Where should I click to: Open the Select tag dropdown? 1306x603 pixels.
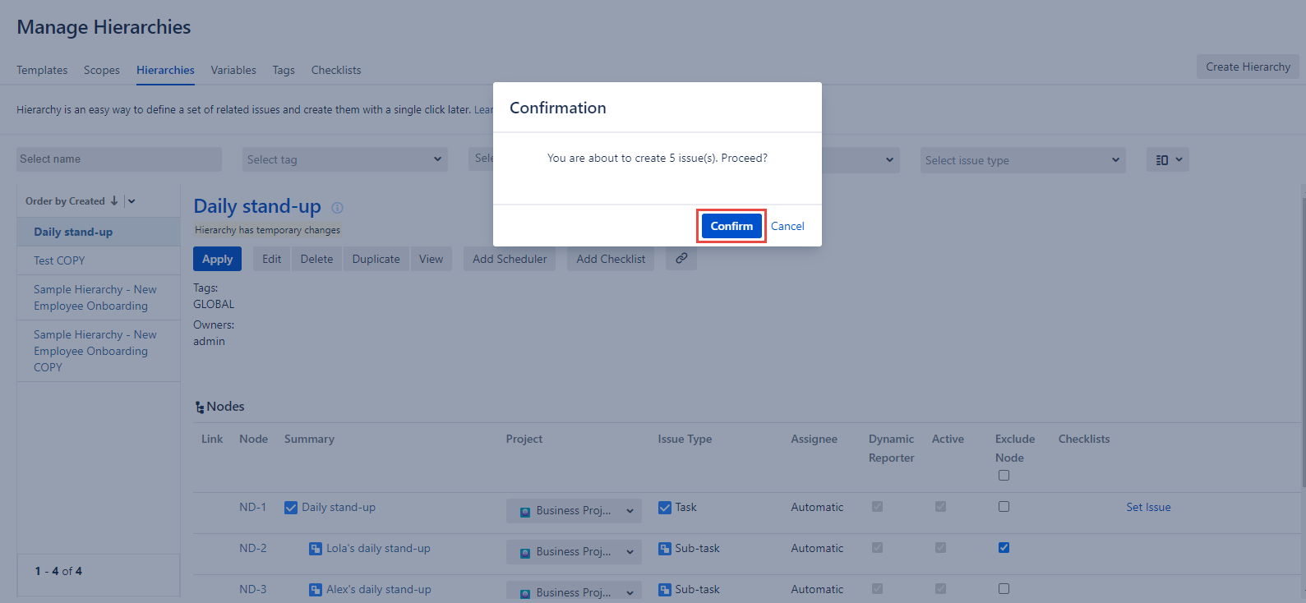coord(344,159)
